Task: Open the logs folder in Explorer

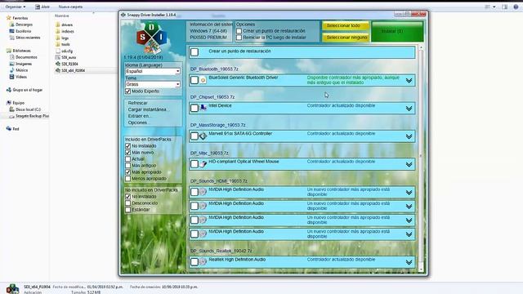Action: tap(62, 38)
